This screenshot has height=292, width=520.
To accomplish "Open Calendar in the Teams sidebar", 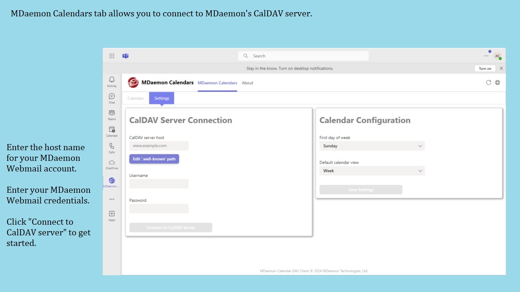I will point(112,131).
